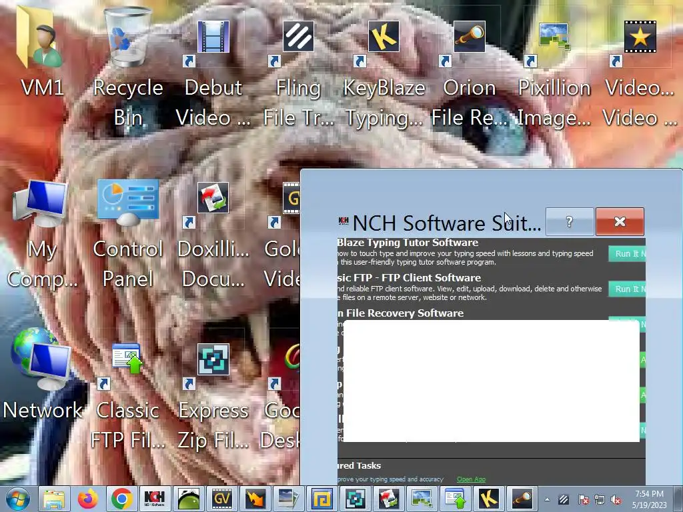Select the Orion File Recovery desktop shortcut
The image size is (683, 512).
(469, 74)
